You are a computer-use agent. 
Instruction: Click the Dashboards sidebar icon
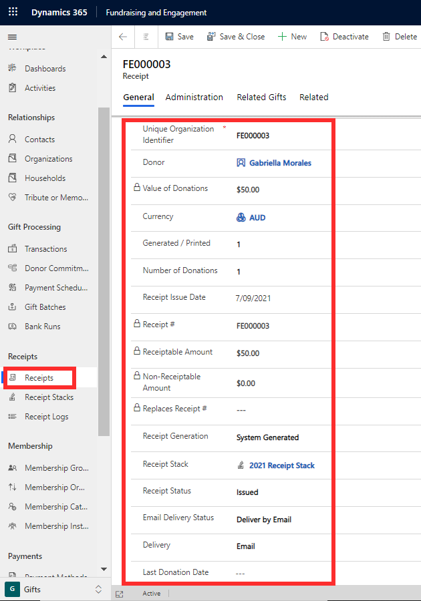[12, 68]
